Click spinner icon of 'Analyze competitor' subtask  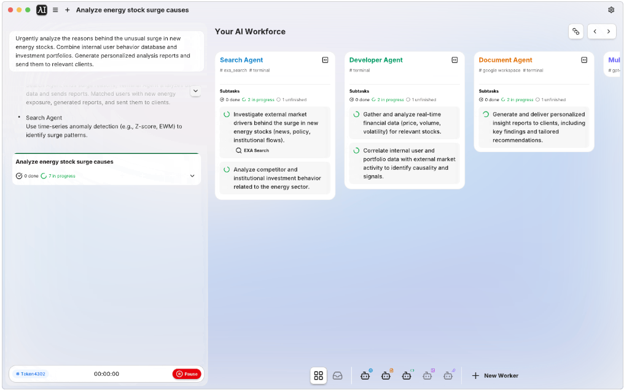227,170
